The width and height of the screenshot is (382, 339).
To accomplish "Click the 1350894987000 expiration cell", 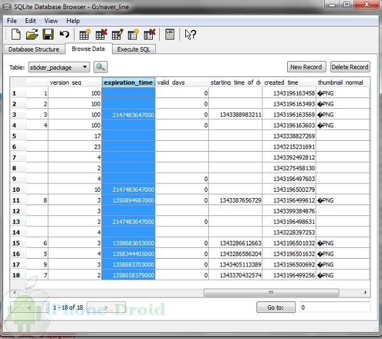I will pyautogui.click(x=129, y=201).
